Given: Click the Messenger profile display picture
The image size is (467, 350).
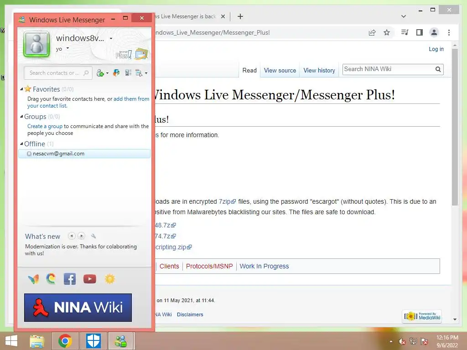Looking at the screenshot, I should [36, 44].
